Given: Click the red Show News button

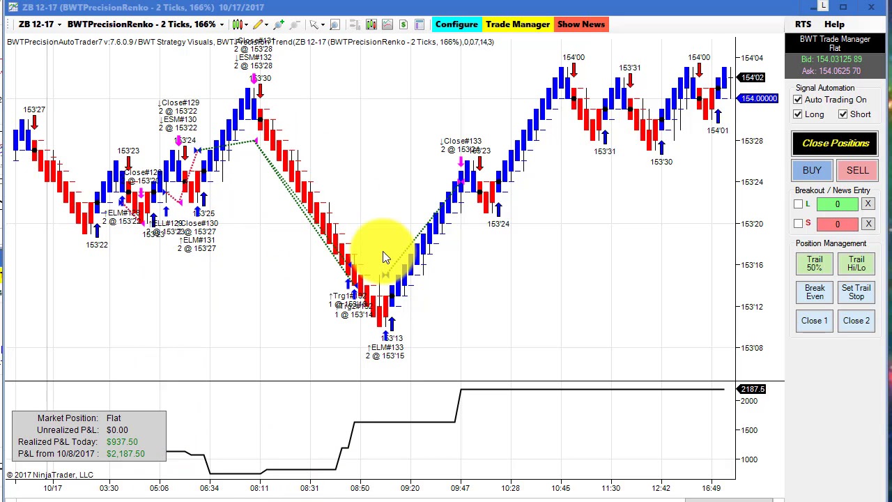Looking at the screenshot, I should (581, 24).
